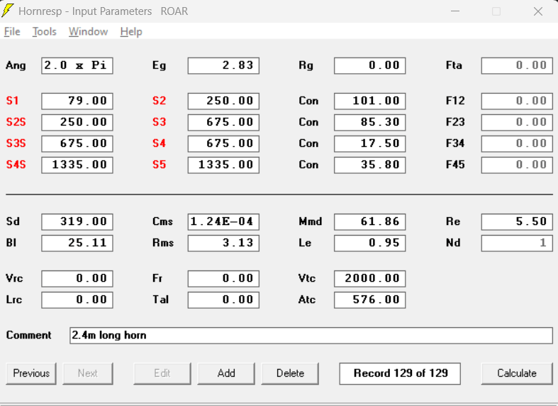The image size is (558, 406).
Task: Click the Tal input field
Action: click(x=223, y=300)
